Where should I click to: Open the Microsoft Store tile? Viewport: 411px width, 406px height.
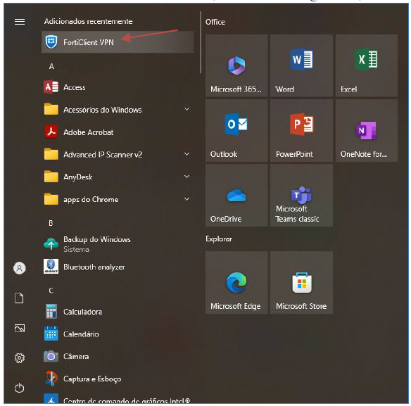301,283
